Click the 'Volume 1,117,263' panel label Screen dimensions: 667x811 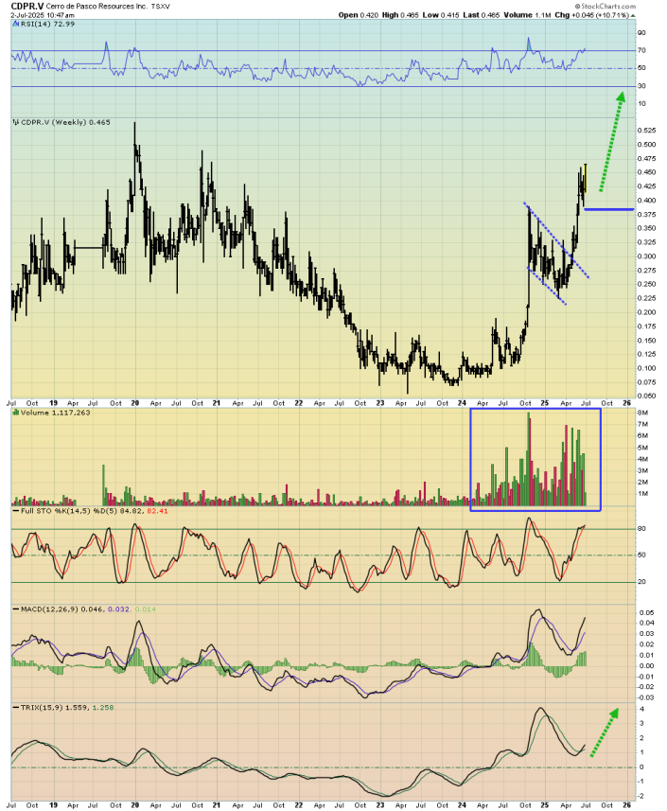(x=55, y=413)
